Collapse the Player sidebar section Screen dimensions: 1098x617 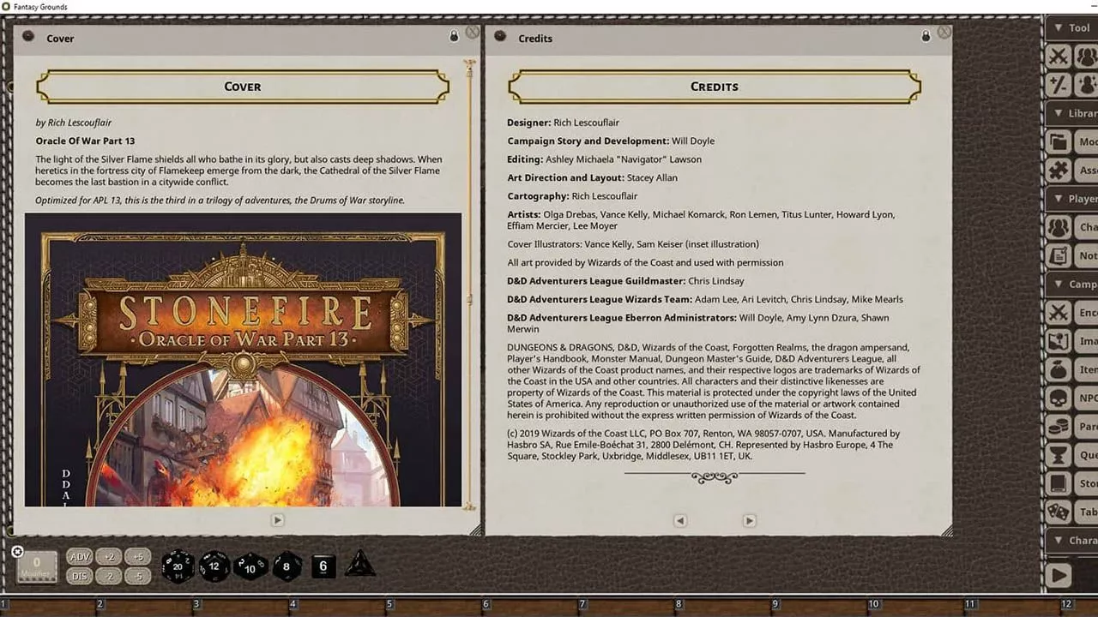click(1071, 199)
